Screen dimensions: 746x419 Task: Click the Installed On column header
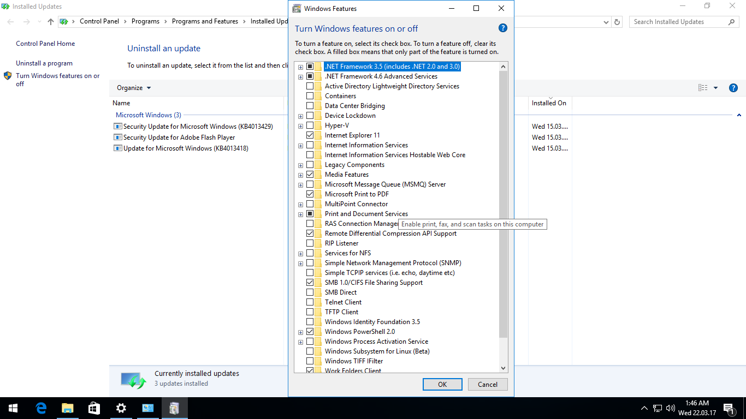tap(549, 103)
